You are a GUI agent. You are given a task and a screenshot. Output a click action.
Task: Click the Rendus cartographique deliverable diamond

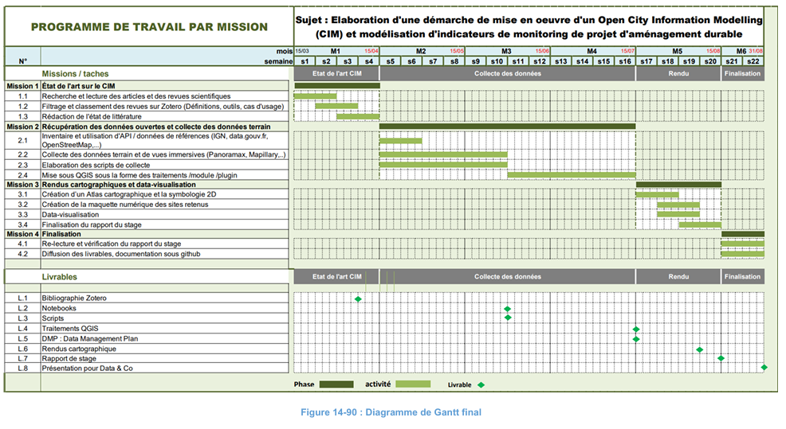click(x=700, y=349)
